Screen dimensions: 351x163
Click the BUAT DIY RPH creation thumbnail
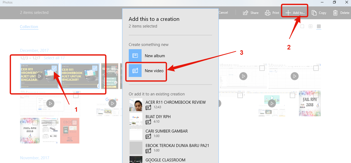coord(136,119)
